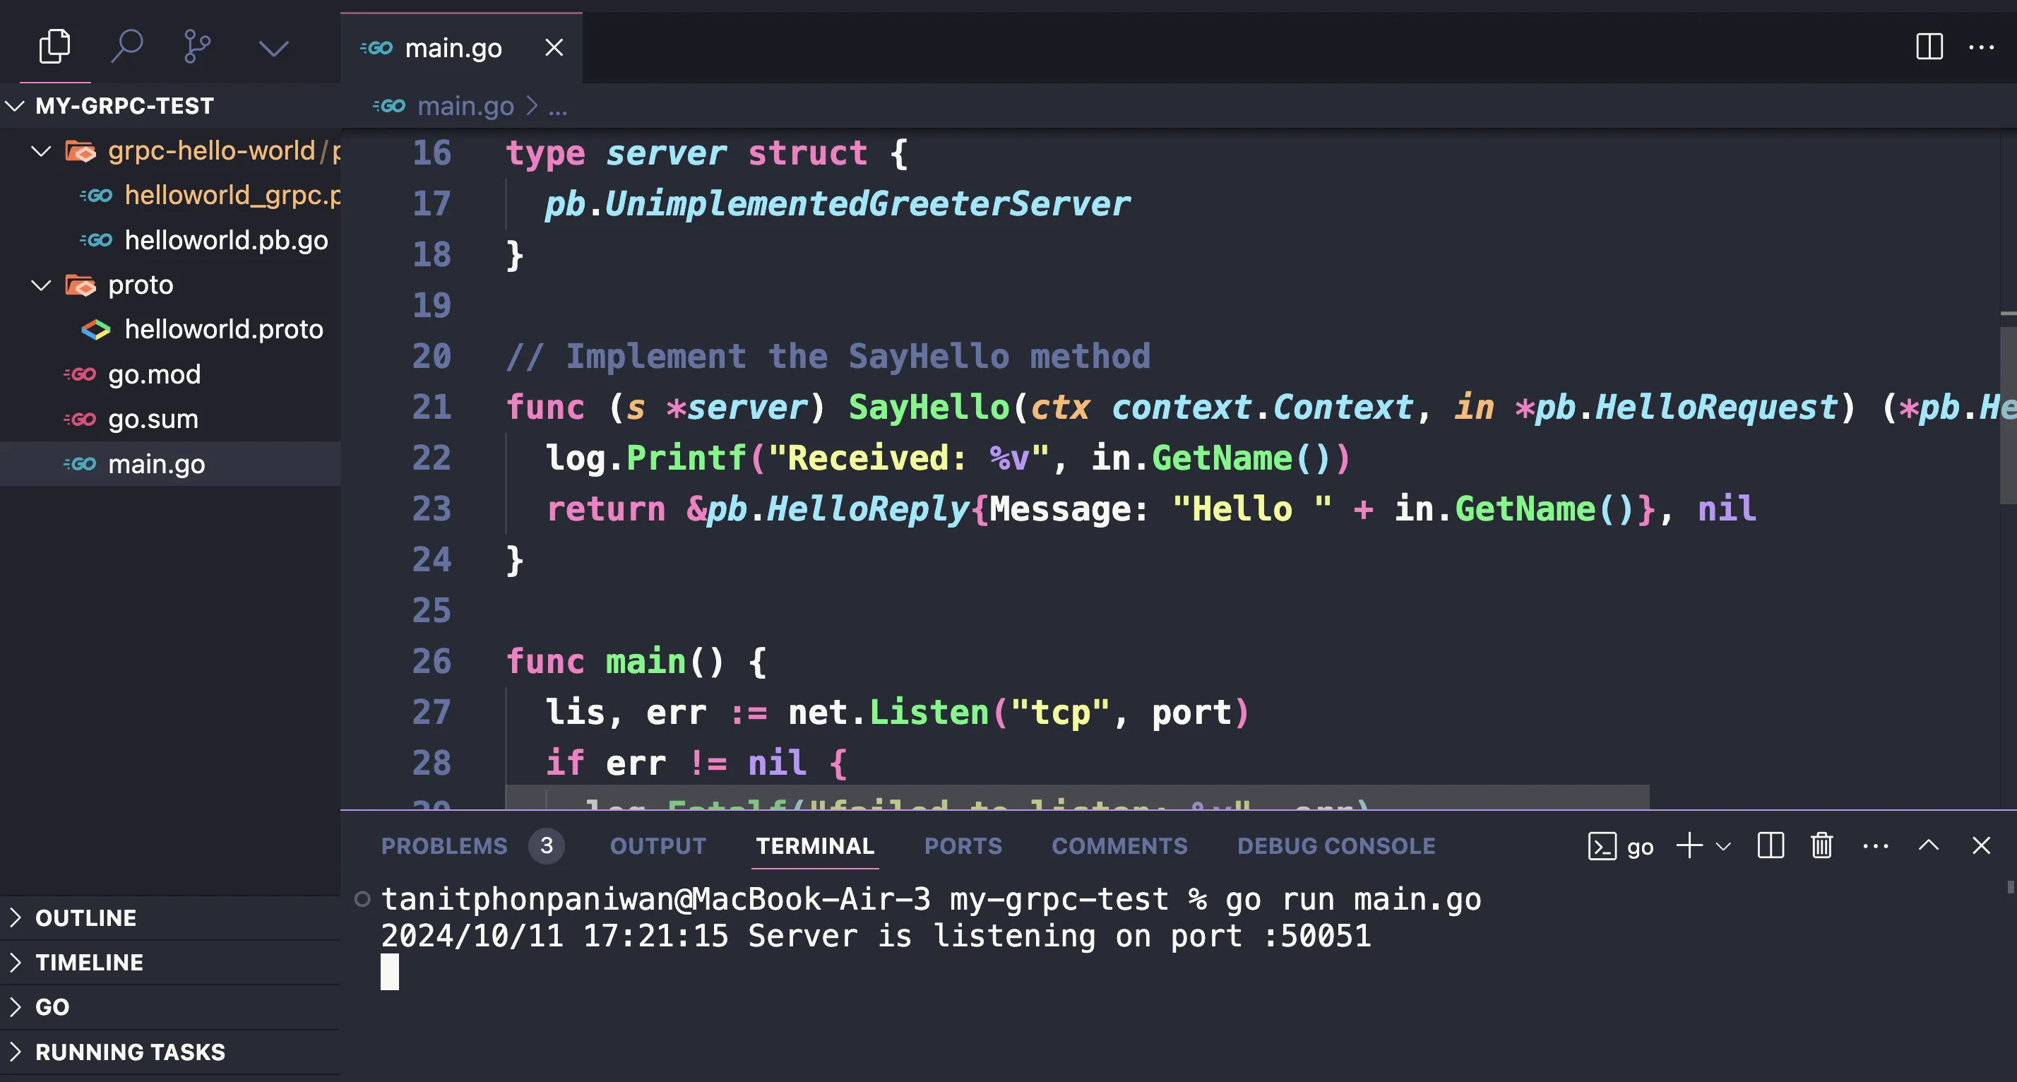Close the bottom panel
The height and width of the screenshot is (1082, 2017).
click(1981, 845)
